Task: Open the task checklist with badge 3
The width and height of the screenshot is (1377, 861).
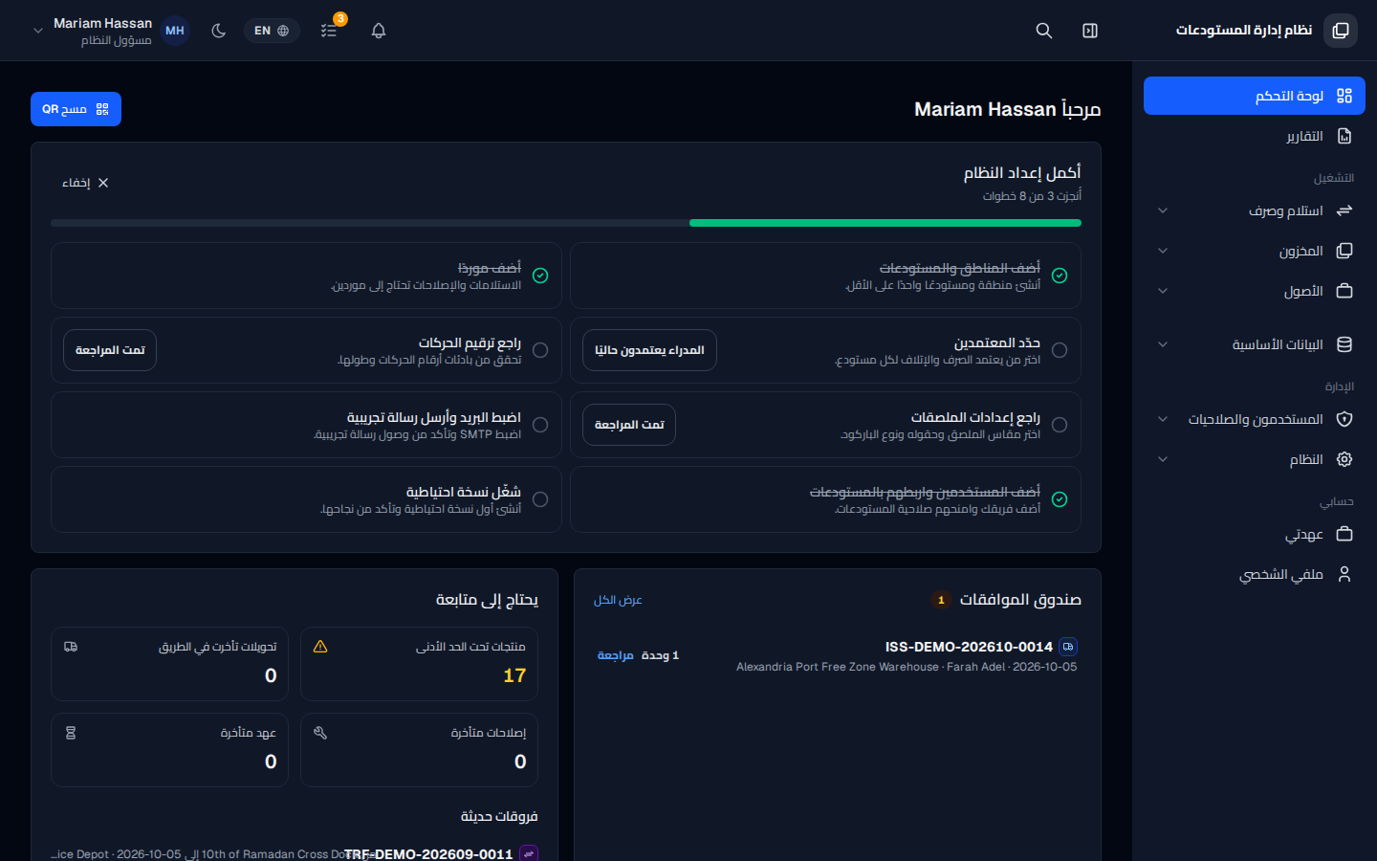Action: pos(330,31)
